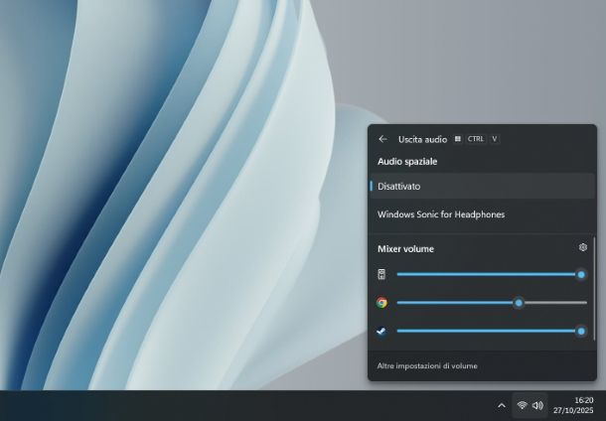Open the Wi-Fi network tray icon
This screenshot has width=606, height=421.
click(522, 405)
